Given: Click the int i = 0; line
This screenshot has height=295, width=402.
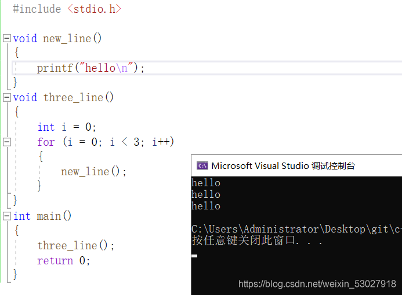Looking at the screenshot, I should (x=67, y=127).
